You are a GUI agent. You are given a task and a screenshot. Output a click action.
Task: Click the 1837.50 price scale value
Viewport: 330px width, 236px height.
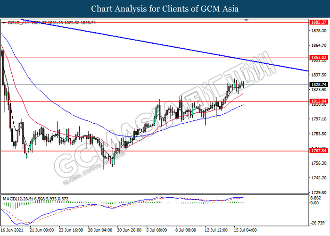pos(319,75)
